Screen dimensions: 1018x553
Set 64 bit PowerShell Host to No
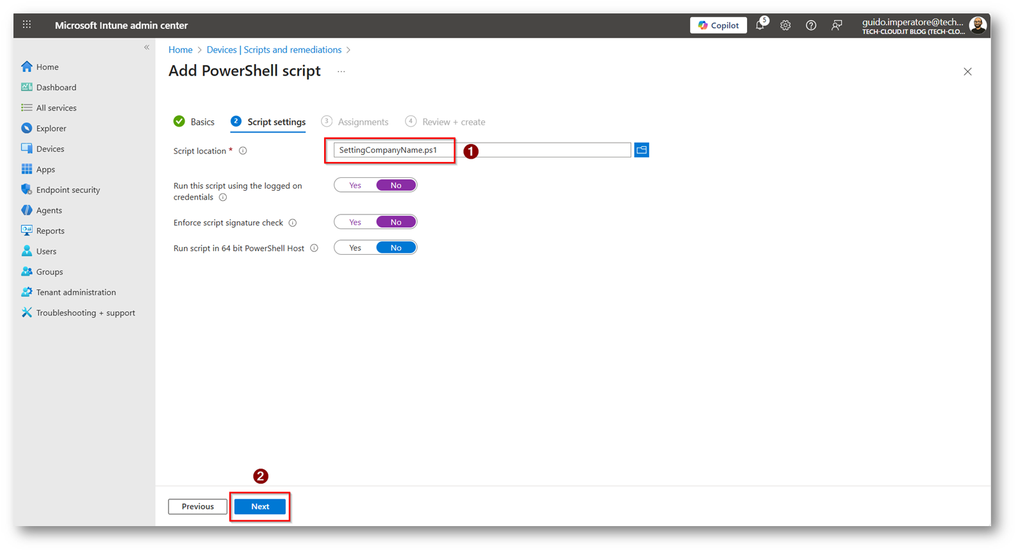pos(396,248)
